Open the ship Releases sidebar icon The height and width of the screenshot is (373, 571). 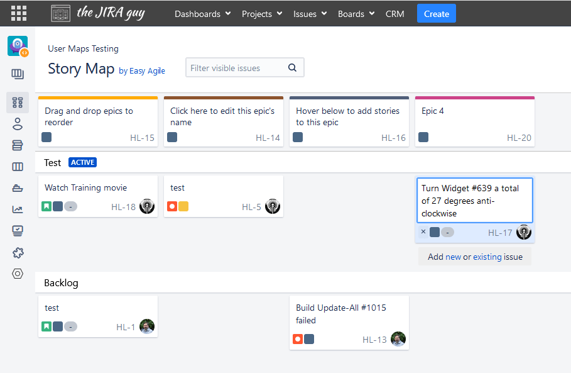[18, 188]
